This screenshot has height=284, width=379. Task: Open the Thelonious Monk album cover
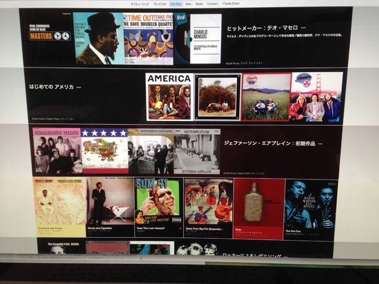click(x=98, y=38)
